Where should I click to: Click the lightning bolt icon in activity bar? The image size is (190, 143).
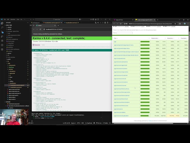(x=2, y=49)
